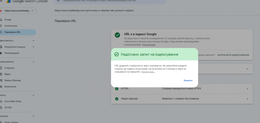Click green check icon beside URL є в індексі

coord(117,35)
